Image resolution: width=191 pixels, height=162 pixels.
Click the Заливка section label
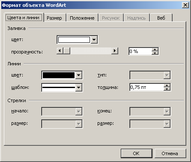click(x=16, y=28)
